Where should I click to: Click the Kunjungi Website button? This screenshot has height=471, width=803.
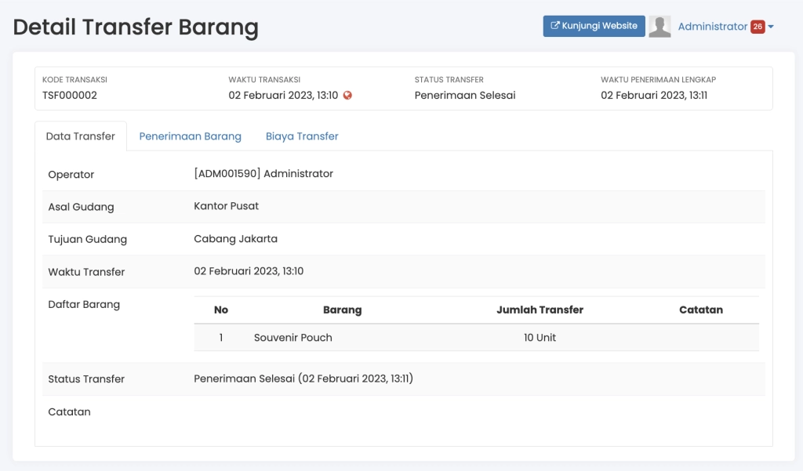[x=594, y=26]
